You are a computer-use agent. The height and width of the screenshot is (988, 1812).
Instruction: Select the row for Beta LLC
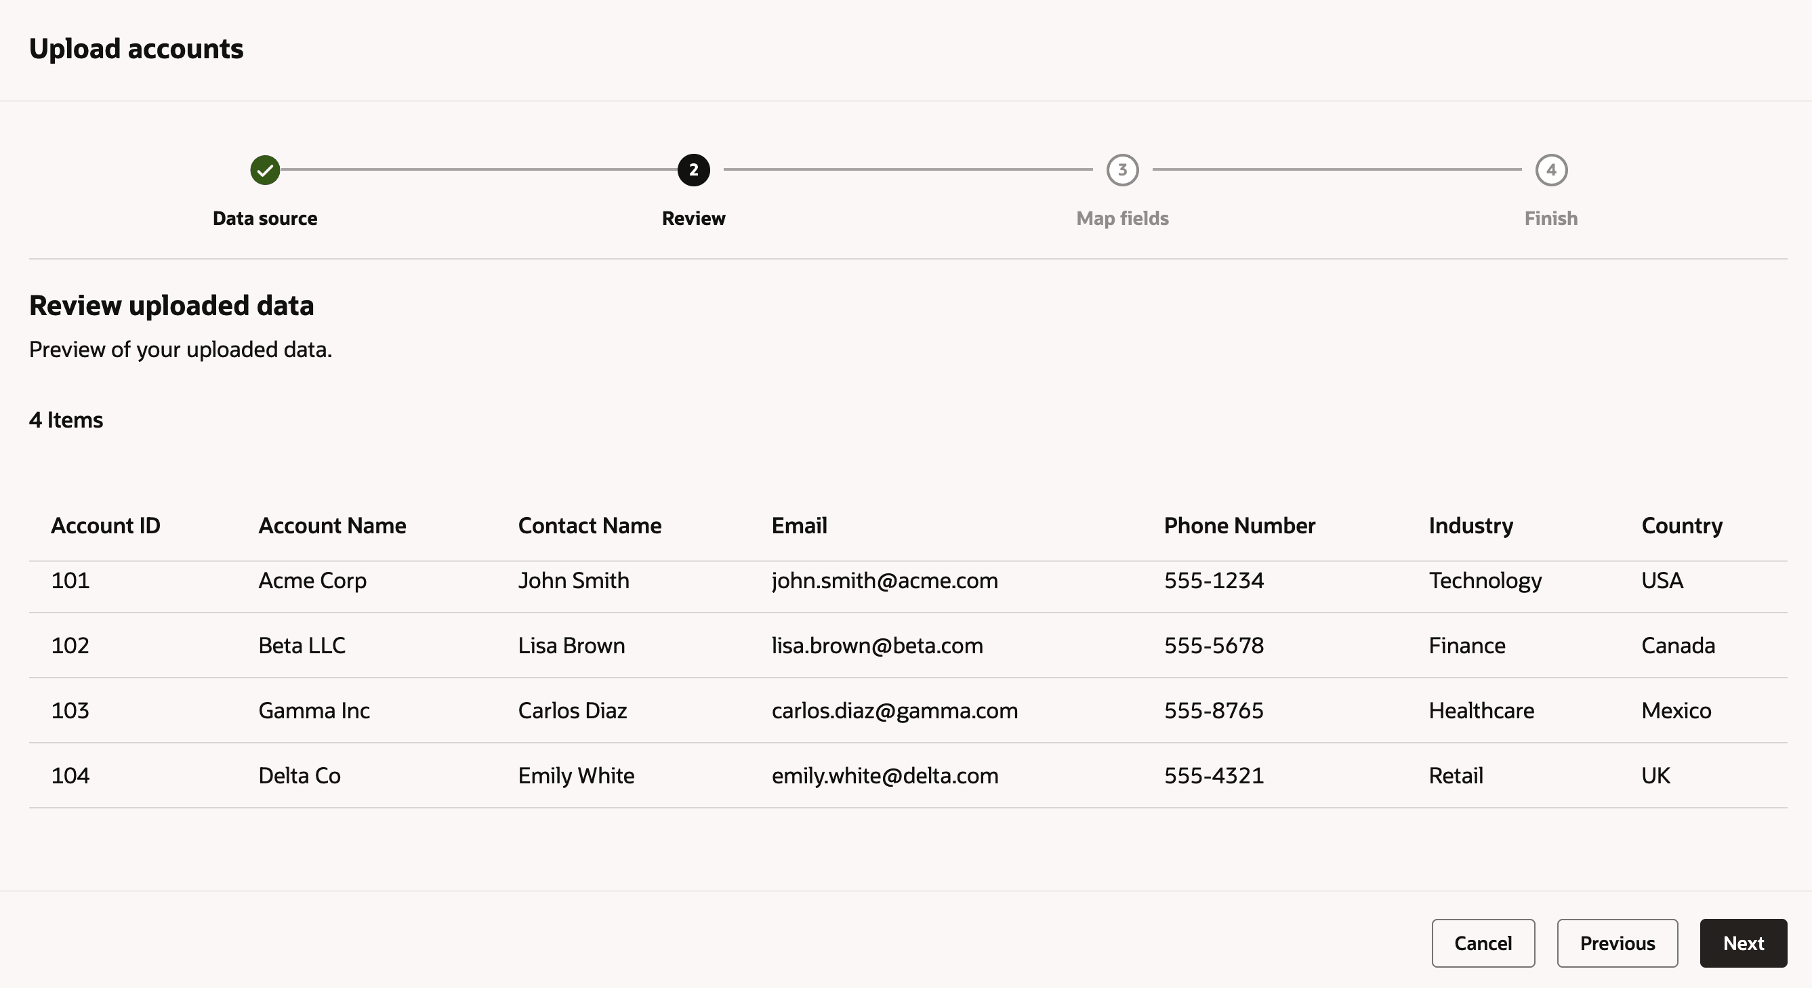pyautogui.click(x=908, y=646)
